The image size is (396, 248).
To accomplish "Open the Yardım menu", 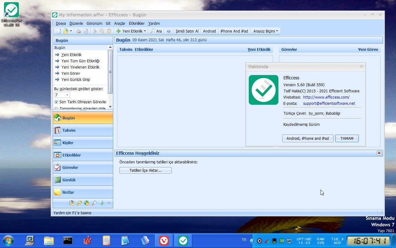I will coord(154,24).
